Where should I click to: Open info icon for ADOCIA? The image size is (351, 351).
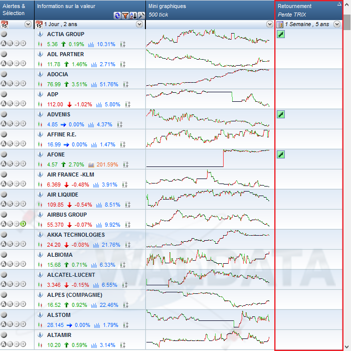click(40, 74)
